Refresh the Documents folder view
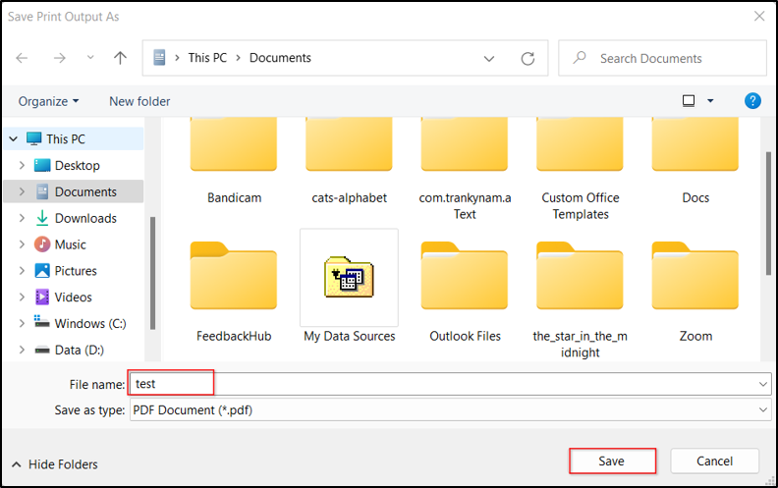The height and width of the screenshot is (488, 778). pyautogui.click(x=528, y=59)
